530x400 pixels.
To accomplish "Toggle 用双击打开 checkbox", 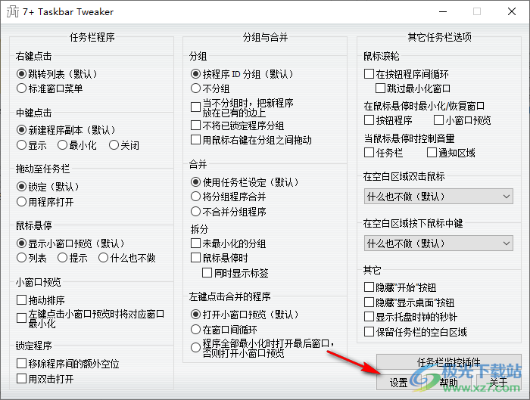I will 21,378.
